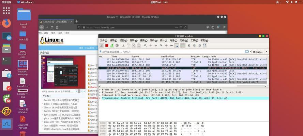Stop the running capture with the red square
The image size is (303, 136).
[x=106, y=46]
